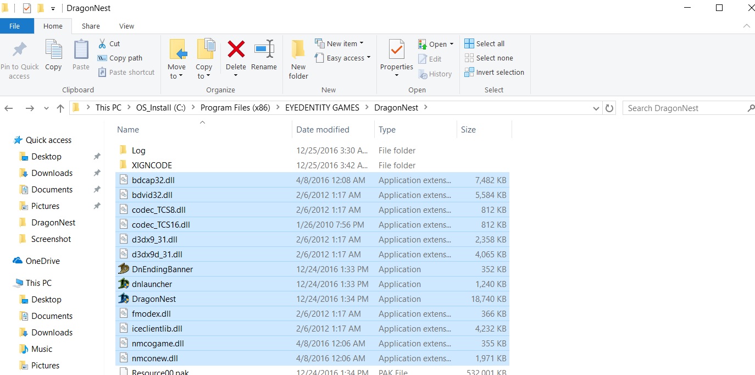Select the fmodex.dll file
The width and height of the screenshot is (755, 375).
point(312,313)
